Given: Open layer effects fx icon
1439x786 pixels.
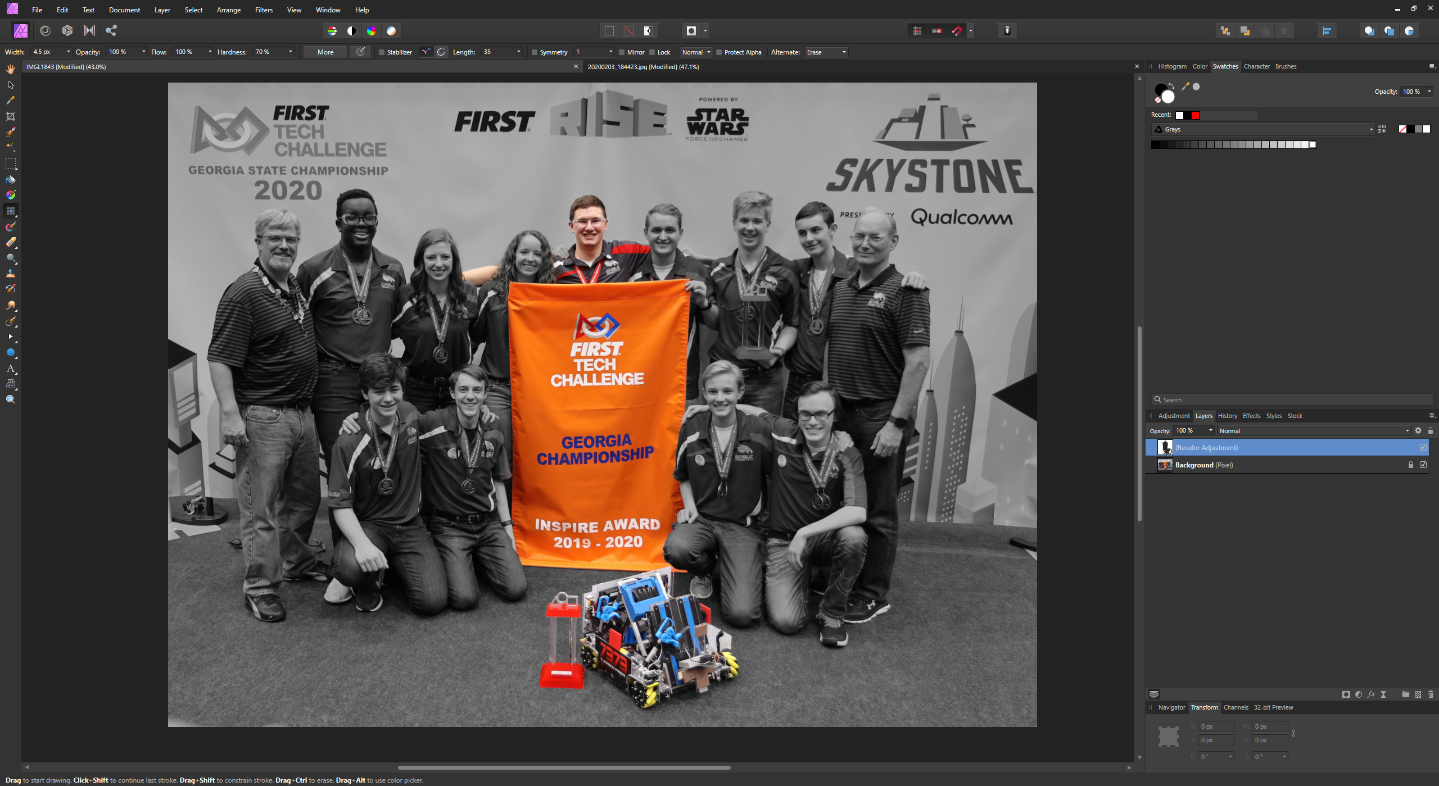Looking at the screenshot, I should tap(1371, 694).
